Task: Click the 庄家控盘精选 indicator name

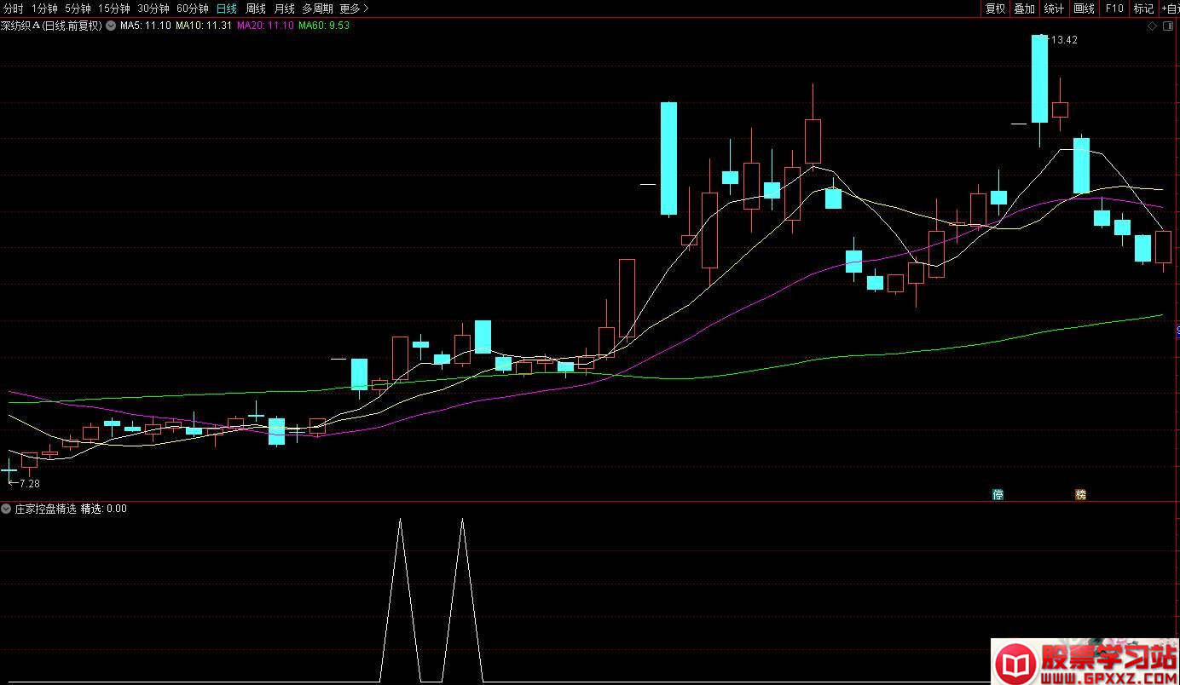Action: point(45,509)
